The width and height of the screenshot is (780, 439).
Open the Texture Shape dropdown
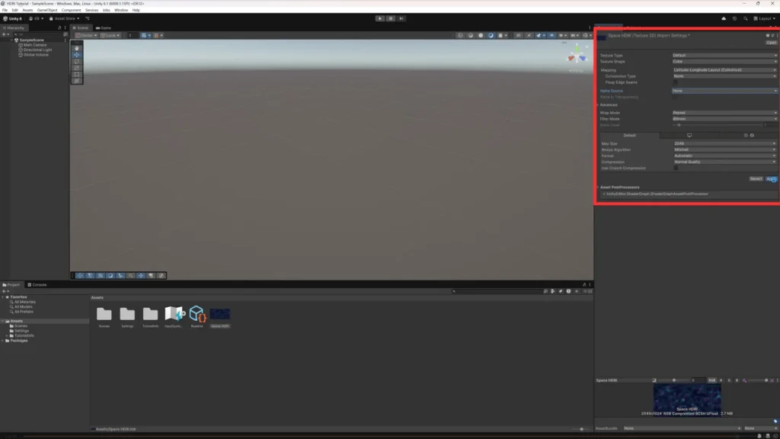tap(724, 62)
